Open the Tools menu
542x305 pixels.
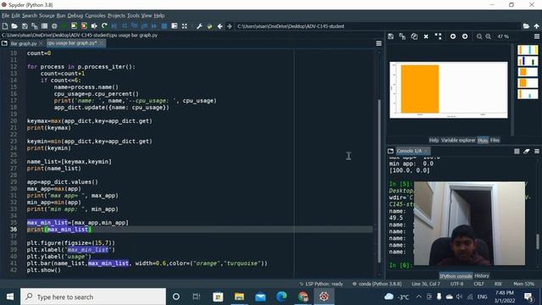pos(133,15)
